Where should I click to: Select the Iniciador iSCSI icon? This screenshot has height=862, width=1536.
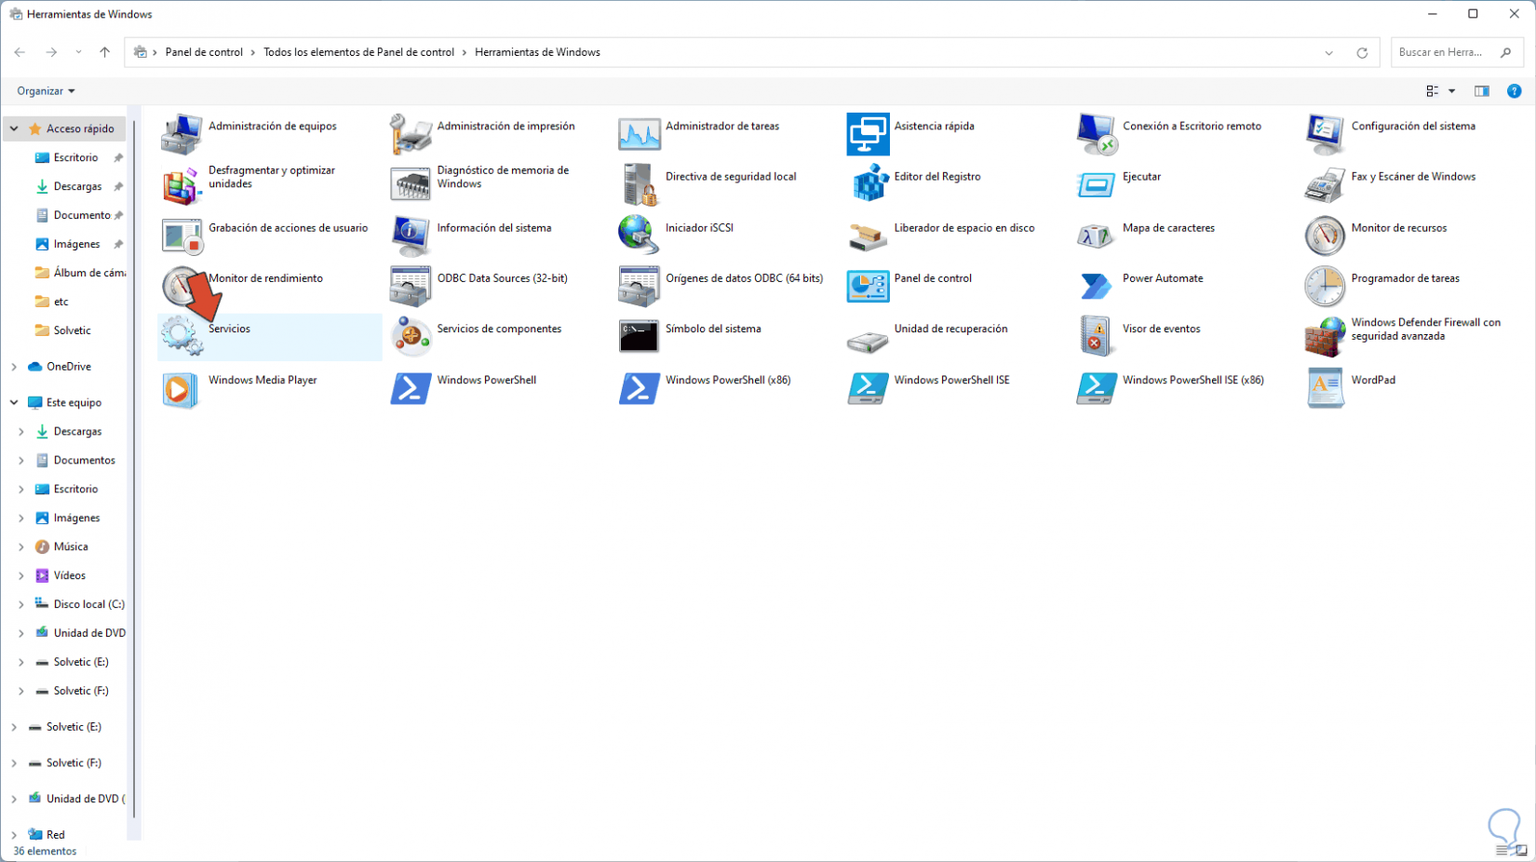(x=639, y=236)
